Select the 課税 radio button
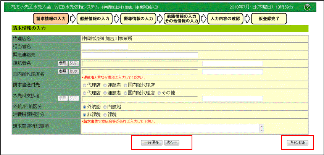Screen dimensions: 324x155 (x=105, y=115)
